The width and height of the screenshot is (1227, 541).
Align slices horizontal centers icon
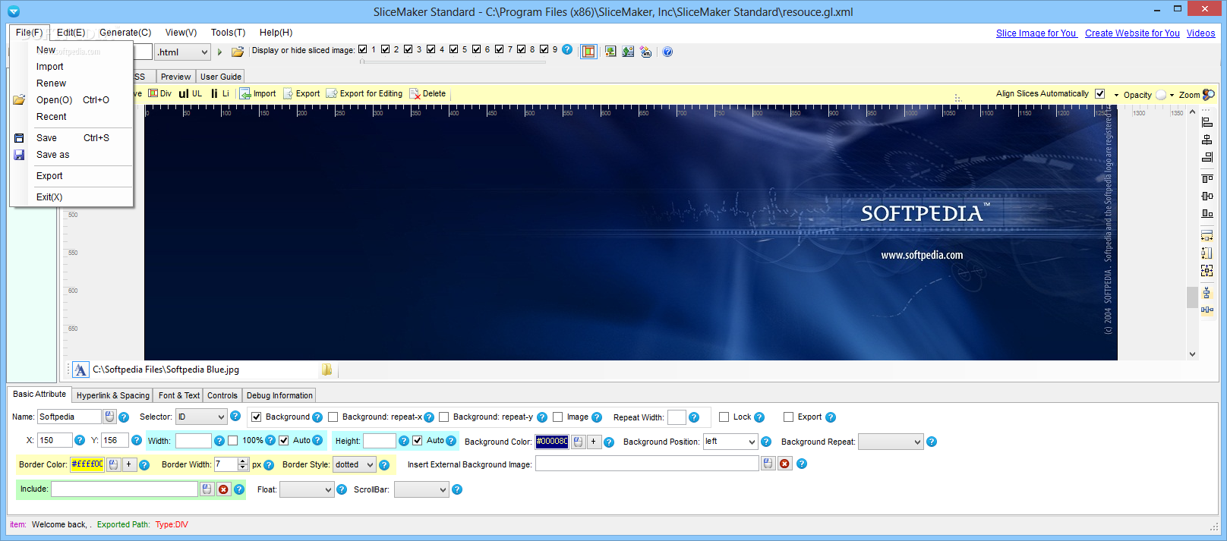click(x=1207, y=140)
